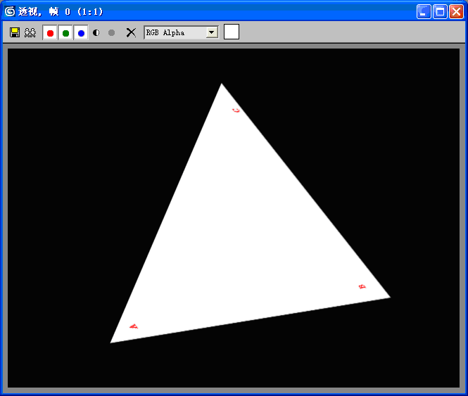Toggle the green channel display

(x=65, y=32)
